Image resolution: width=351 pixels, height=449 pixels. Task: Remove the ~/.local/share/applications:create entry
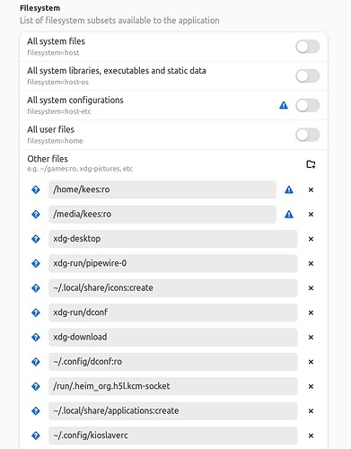(311, 411)
